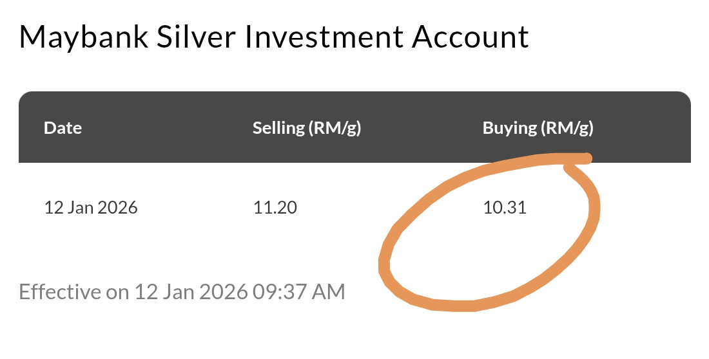The image size is (709, 359).
Task: Select the Date column header
Action: [x=63, y=127]
